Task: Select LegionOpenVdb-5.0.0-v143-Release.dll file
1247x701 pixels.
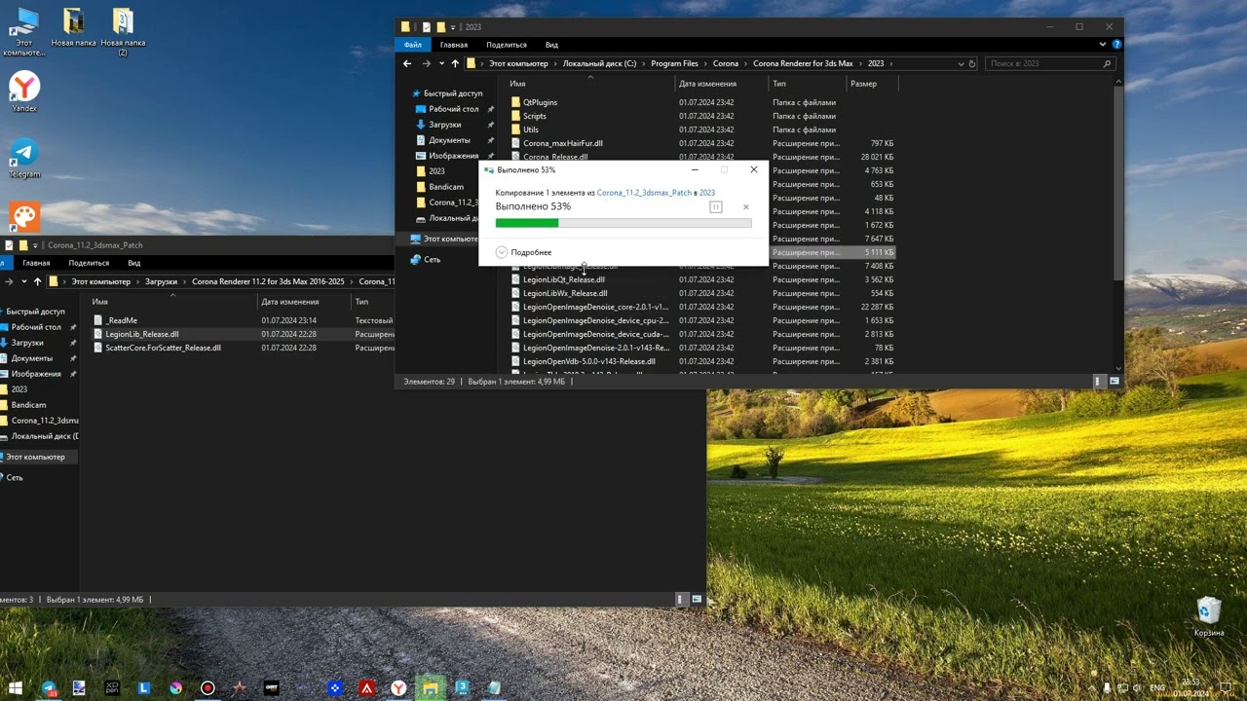Action: tap(588, 361)
